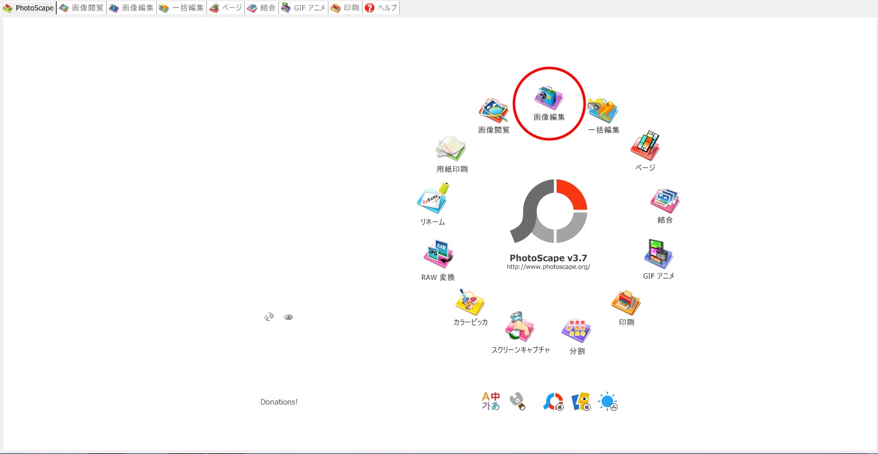This screenshot has height=454, width=878.
Task: Open the 一括編集 batch editor icon
Action: (603, 112)
